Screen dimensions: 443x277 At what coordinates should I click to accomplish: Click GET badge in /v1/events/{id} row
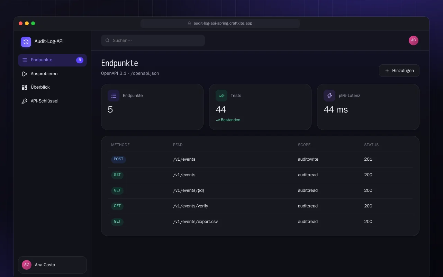click(x=117, y=190)
